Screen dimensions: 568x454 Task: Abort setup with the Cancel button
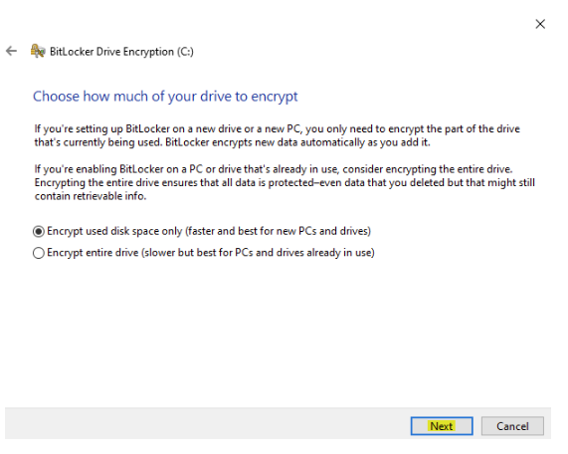click(512, 426)
